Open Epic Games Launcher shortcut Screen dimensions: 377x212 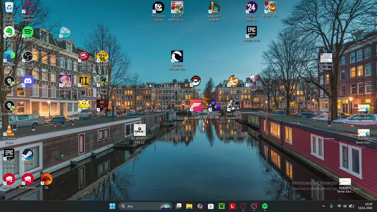(x=9, y=159)
